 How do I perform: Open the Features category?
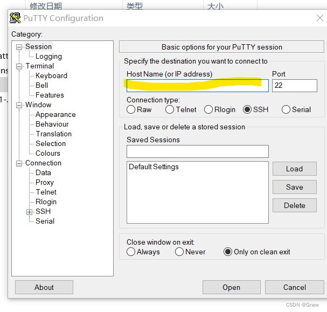pyautogui.click(x=50, y=95)
